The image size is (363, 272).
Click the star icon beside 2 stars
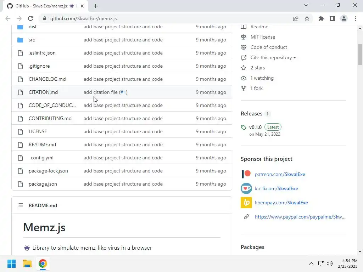[244, 68]
